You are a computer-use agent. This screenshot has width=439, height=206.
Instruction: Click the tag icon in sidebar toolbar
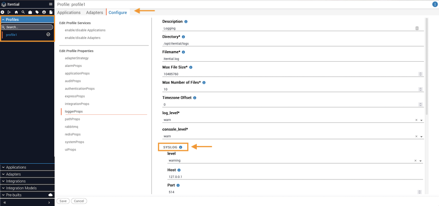click(x=37, y=12)
